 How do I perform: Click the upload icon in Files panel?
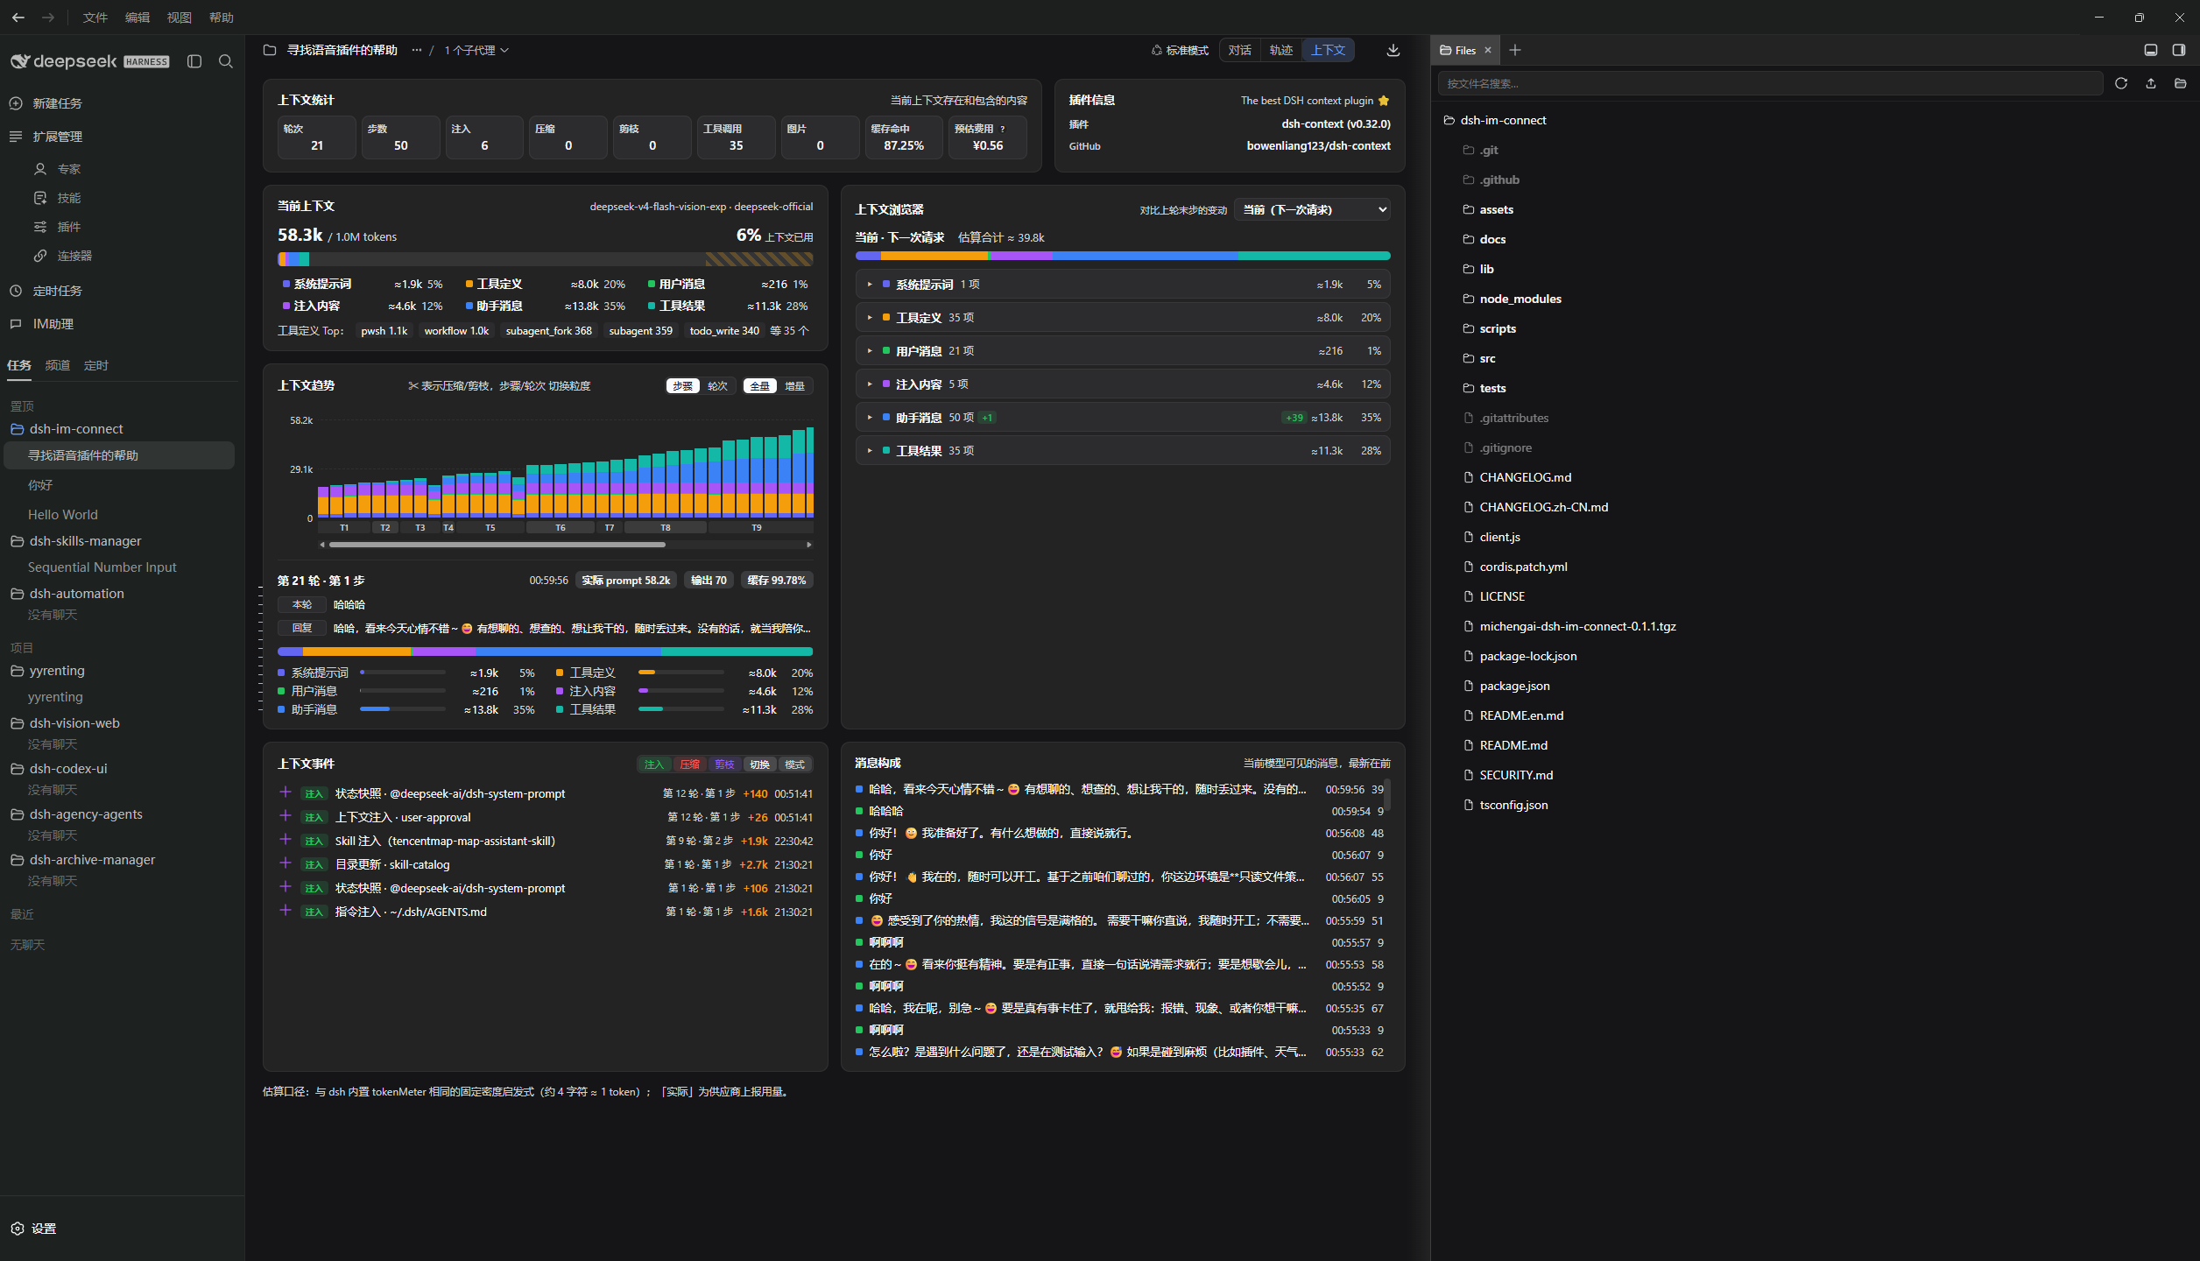click(x=2151, y=83)
